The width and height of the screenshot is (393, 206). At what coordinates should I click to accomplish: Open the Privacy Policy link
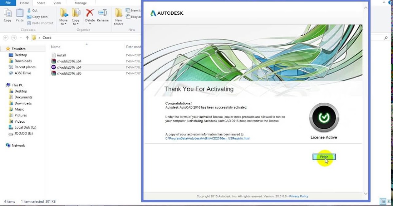tap(299, 196)
